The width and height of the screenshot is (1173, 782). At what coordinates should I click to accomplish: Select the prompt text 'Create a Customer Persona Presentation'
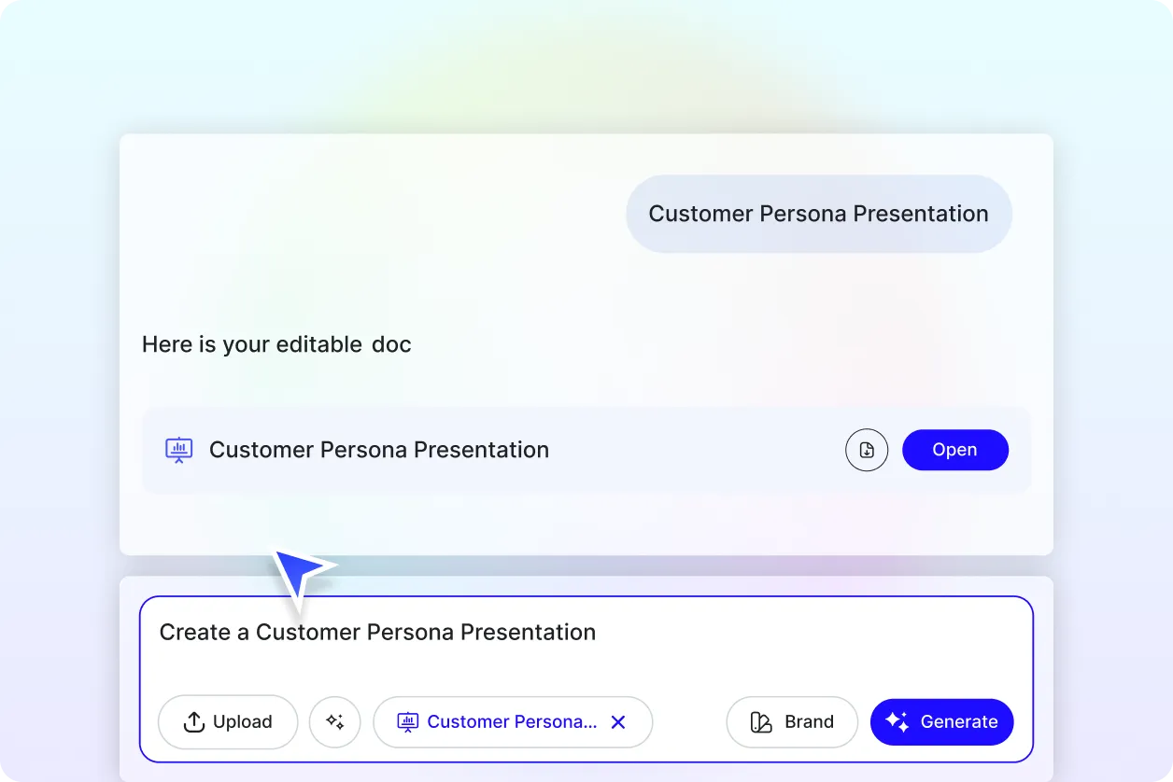(x=377, y=632)
